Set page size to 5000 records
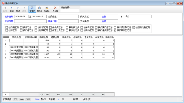This screenshot has height=103, width=184. [x=37, y=99]
